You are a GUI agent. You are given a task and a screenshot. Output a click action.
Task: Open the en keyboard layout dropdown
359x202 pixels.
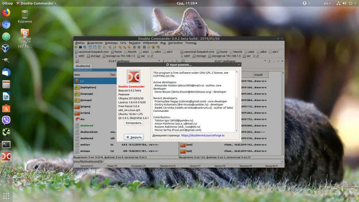[327, 3]
